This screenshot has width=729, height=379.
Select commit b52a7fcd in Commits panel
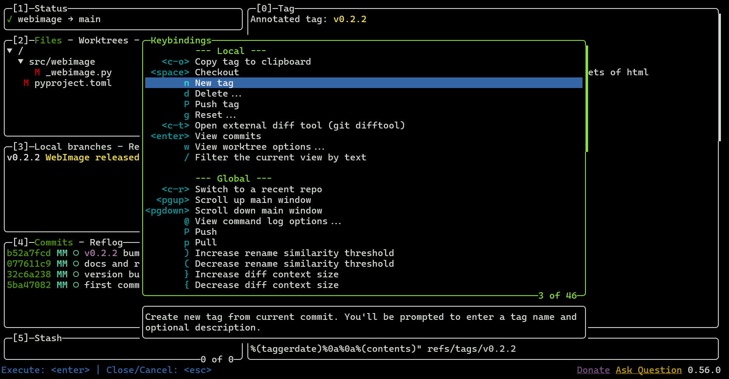pyautogui.click(x=73, y=253)
